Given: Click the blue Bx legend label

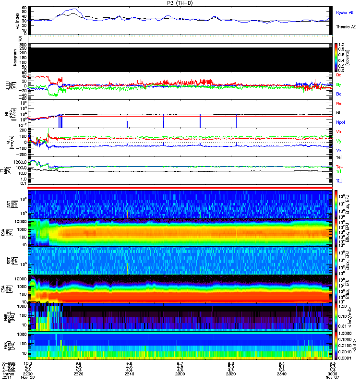Looking at the screenshot, I should (338, 94).
